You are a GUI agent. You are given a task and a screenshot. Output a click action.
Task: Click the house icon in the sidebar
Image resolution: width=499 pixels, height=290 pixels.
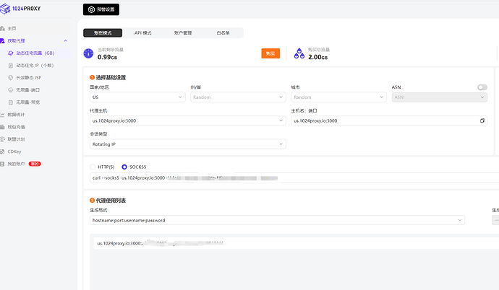coord(3,28)
